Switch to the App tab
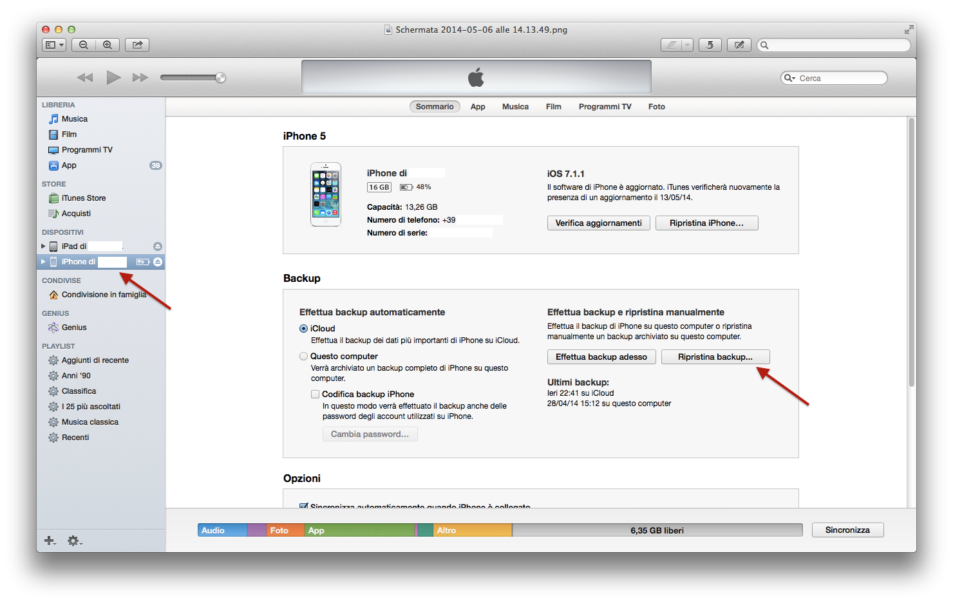This screenshot has width=953, height=603. coord(478,107)
